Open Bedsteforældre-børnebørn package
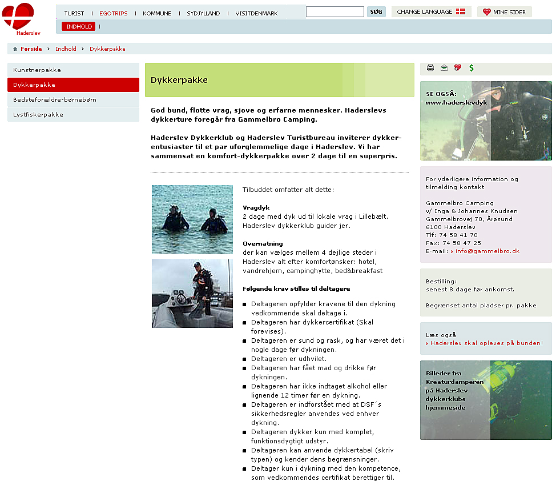The height and width of the screenshot is (489, 556). (73, 100)
